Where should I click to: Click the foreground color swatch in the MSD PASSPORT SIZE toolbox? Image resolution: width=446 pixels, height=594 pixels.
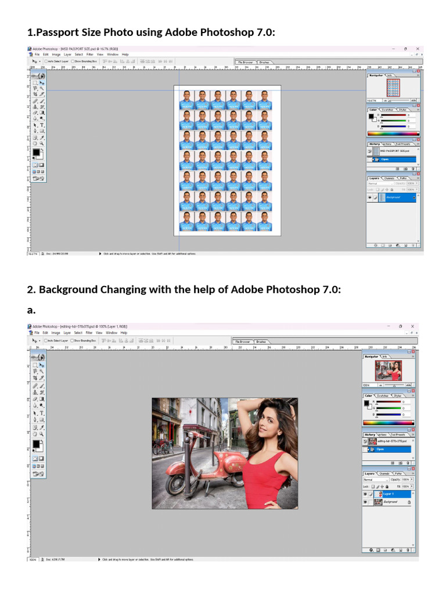tap(35, 153)
